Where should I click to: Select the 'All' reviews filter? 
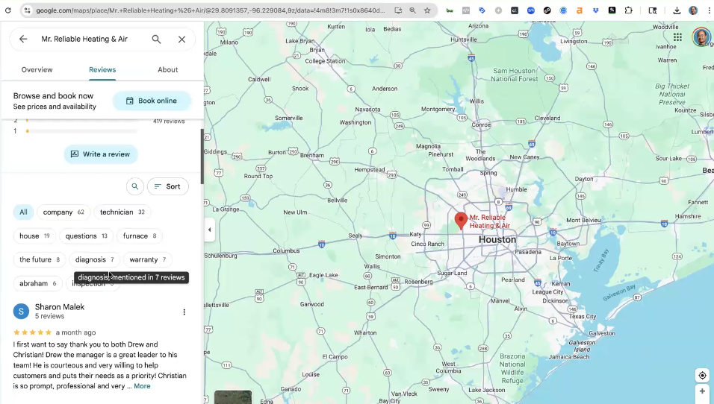click(23, 212)
